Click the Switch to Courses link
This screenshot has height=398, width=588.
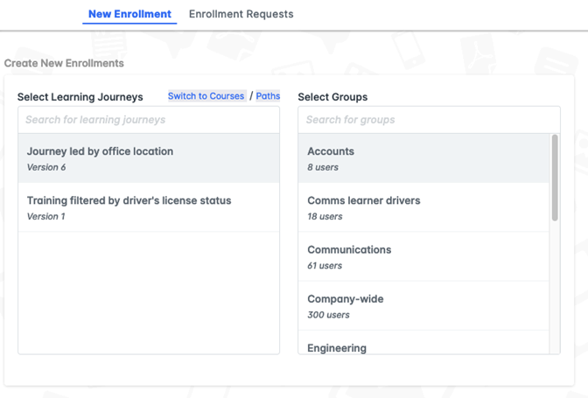click(206, 96)
